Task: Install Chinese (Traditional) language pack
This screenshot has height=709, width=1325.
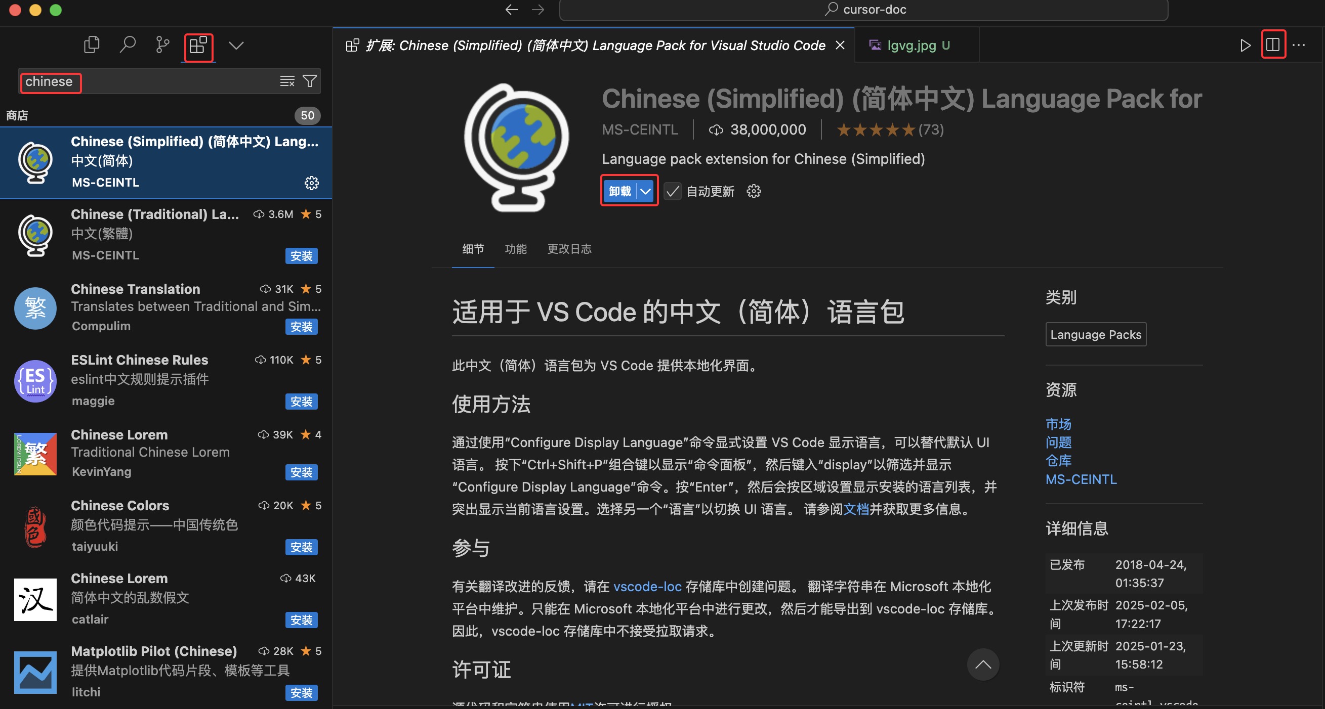Action: pos(302,256)
